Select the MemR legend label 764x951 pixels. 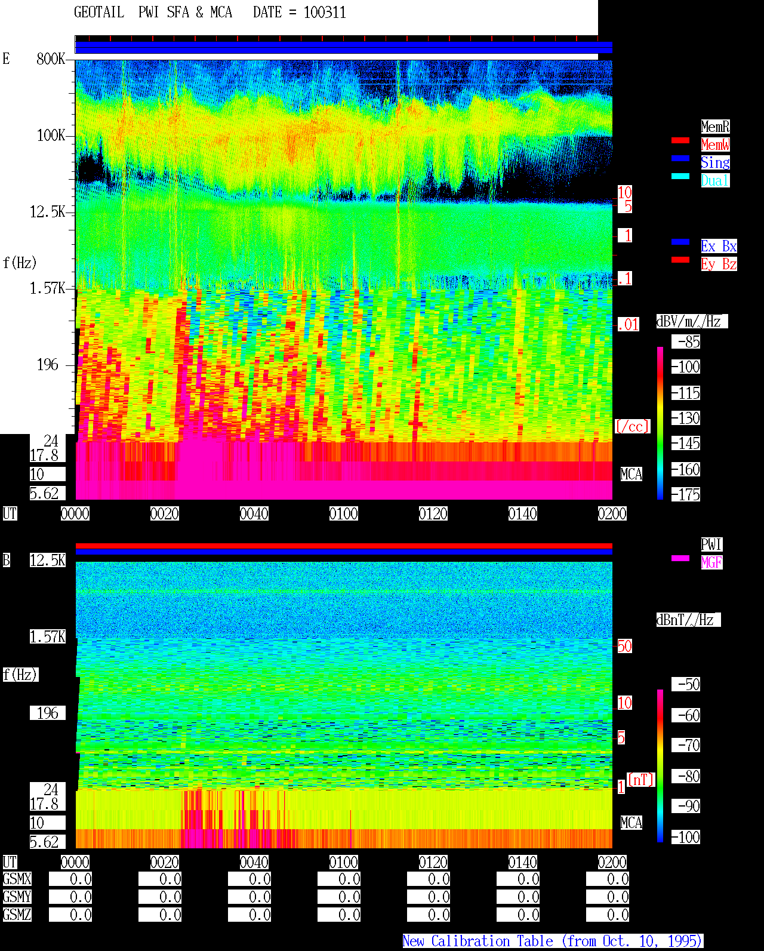coord(715,127)
